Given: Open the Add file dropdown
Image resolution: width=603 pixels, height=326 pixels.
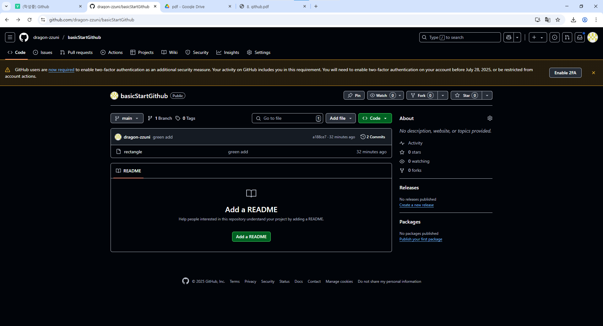Looking at the screenshot, I should tap(341, 118).
